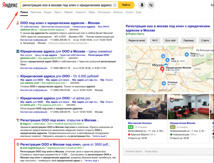Toggle the Wi-Fi filter

155,40
